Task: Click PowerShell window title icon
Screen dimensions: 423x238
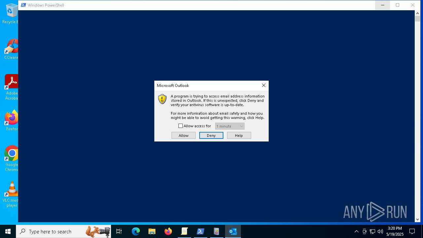Action: [x=23, y=5]
